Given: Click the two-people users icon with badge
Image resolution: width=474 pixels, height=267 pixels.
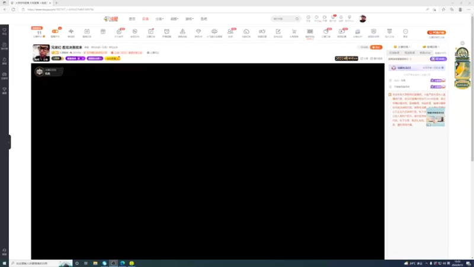Looking at the screenshot, I should click(230, 31).
